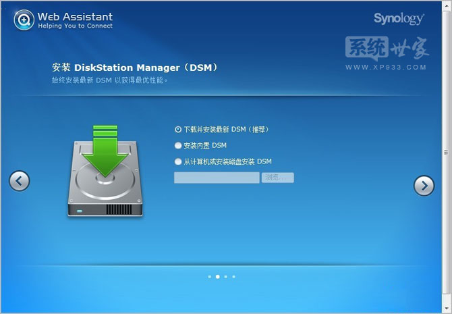Screen dimensions: 452x314
Task: Jump to fourth step page dot
Action: 234,277
